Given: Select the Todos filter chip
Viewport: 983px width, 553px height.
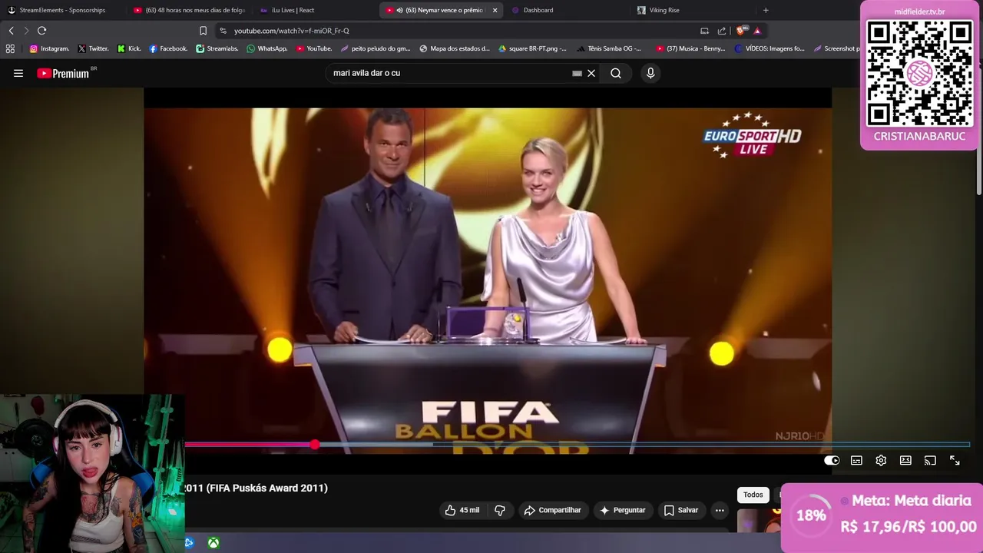Looking at the screenshot, I should coord(753,495).
